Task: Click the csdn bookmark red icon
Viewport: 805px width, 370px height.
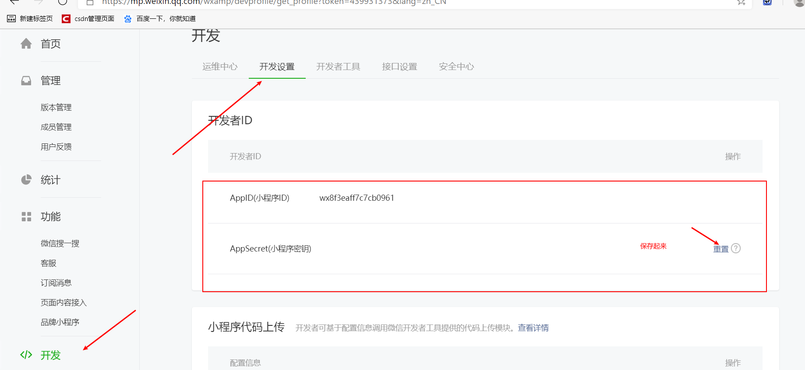Action: coord(66,19)
